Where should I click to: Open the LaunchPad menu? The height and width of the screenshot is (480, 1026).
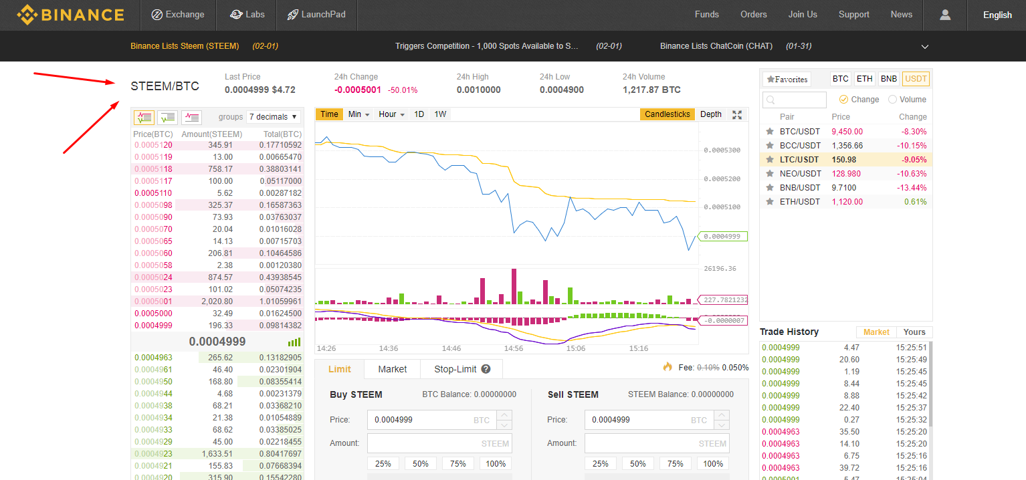pos(316,15)
